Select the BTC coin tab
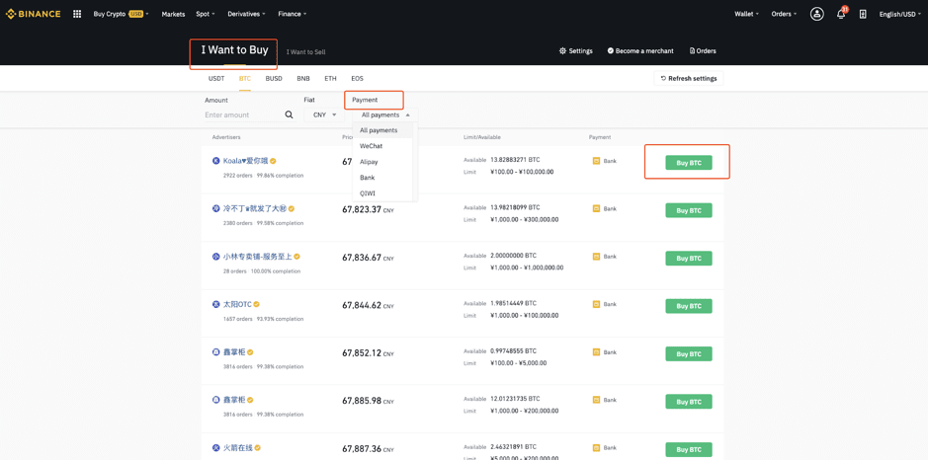928x460 pixels. point(245,78)
